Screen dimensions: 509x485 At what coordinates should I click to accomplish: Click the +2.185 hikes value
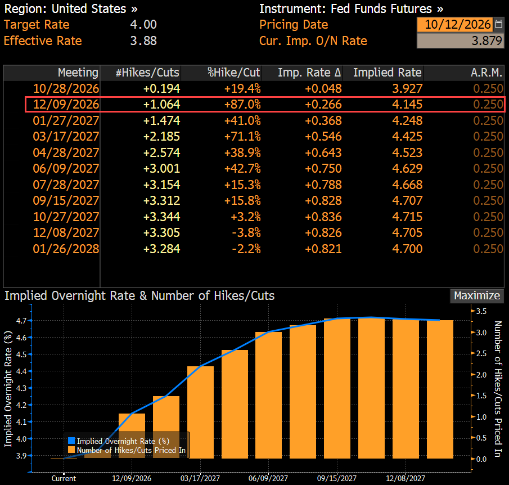tap(161, 136)
